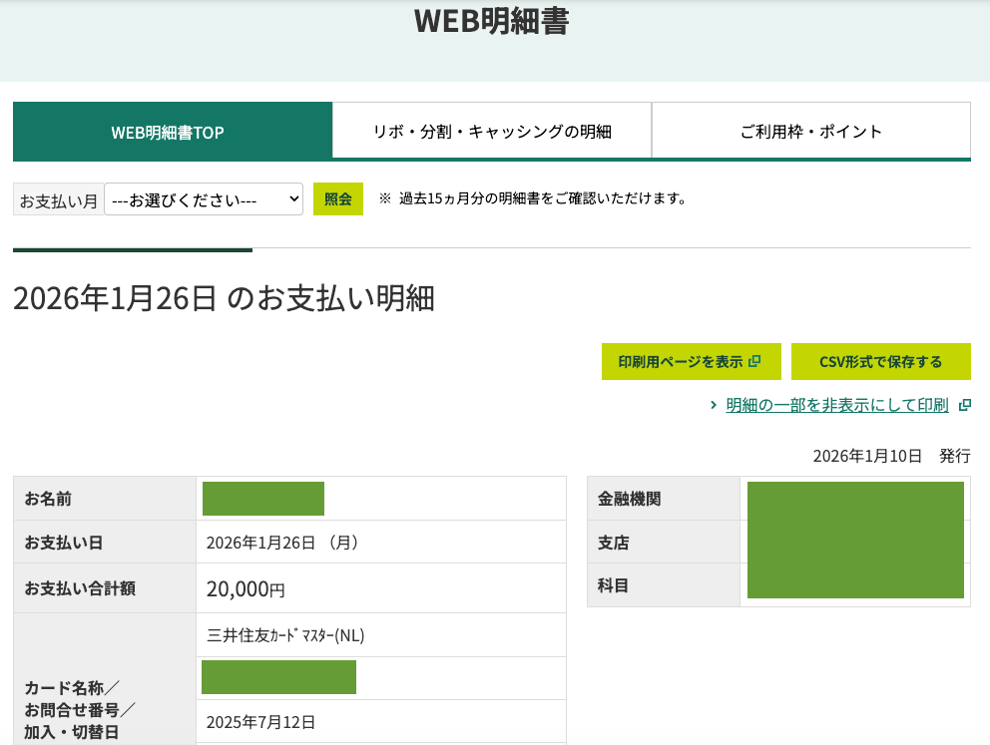Click the redacted お名前 value
This screenshot has width=990, height=745.
[x=263, y=499]
